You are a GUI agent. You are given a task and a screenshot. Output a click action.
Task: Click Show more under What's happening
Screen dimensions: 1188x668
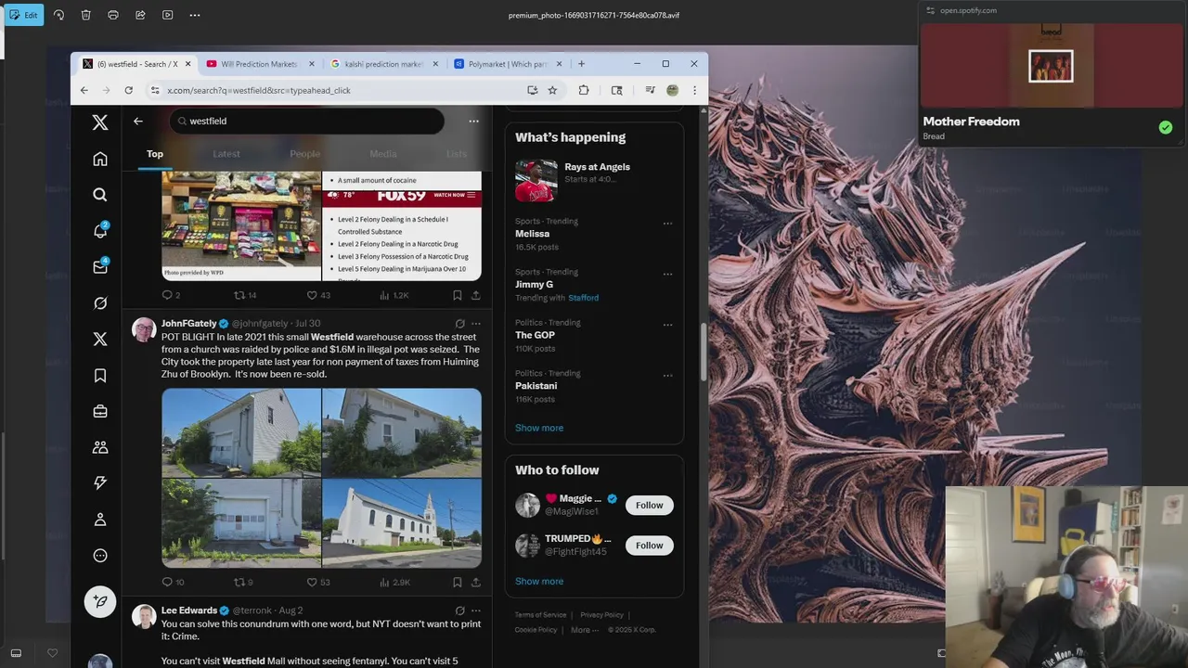point(539,428)
